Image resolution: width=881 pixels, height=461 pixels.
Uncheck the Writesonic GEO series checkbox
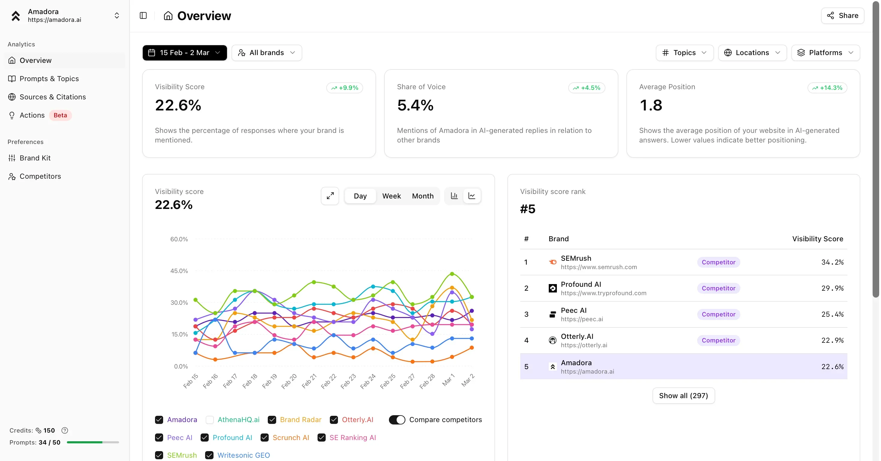tap(209, 455)
